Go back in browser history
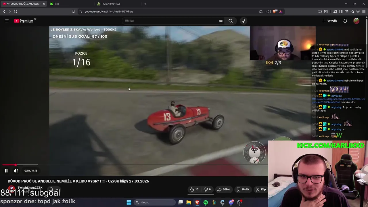Viewport: 368px width, 207px height. [x=4, y=11]
